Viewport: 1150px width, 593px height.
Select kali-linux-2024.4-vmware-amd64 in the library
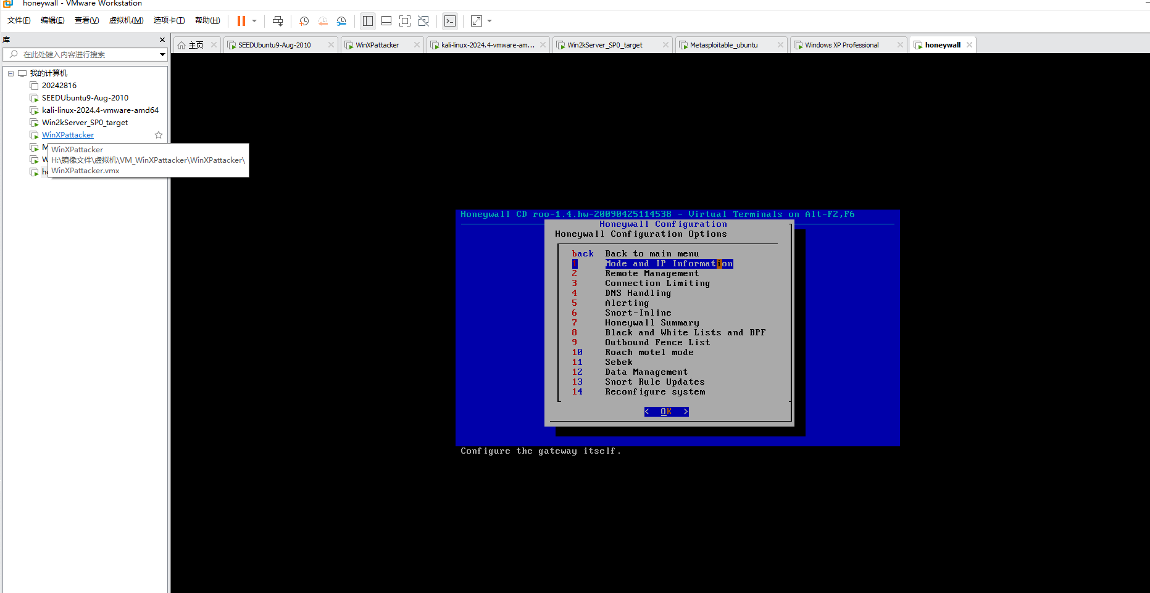100,110
